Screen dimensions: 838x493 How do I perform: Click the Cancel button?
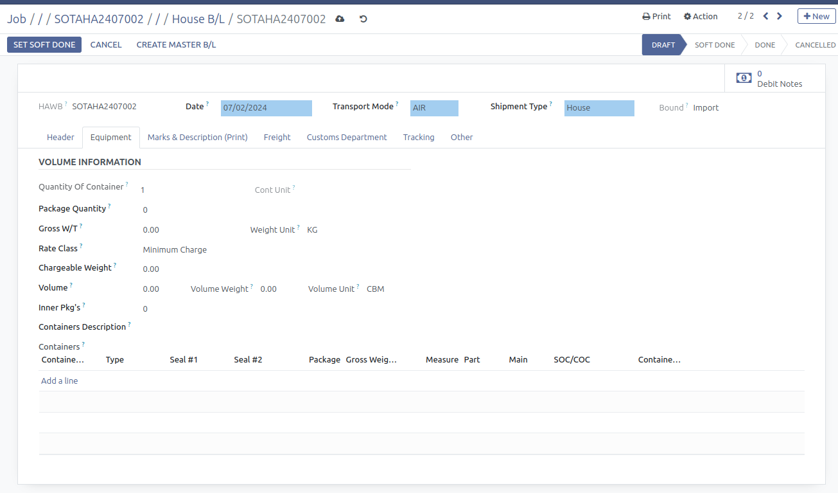[x=106, y=44]
